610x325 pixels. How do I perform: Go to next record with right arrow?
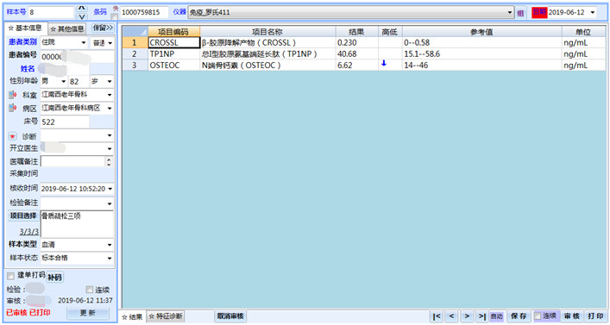(468, 316)
